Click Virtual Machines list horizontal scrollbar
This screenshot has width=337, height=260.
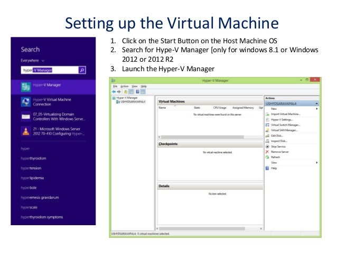(202, 137)
